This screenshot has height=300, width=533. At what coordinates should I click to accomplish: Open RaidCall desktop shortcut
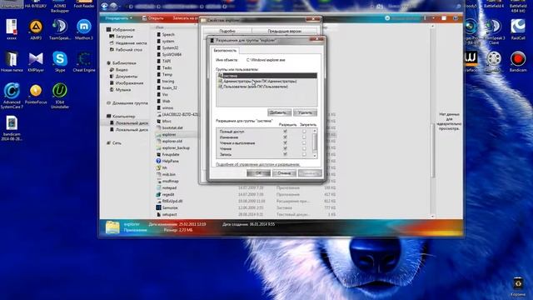pyautogui.click(x=518, y=30)
